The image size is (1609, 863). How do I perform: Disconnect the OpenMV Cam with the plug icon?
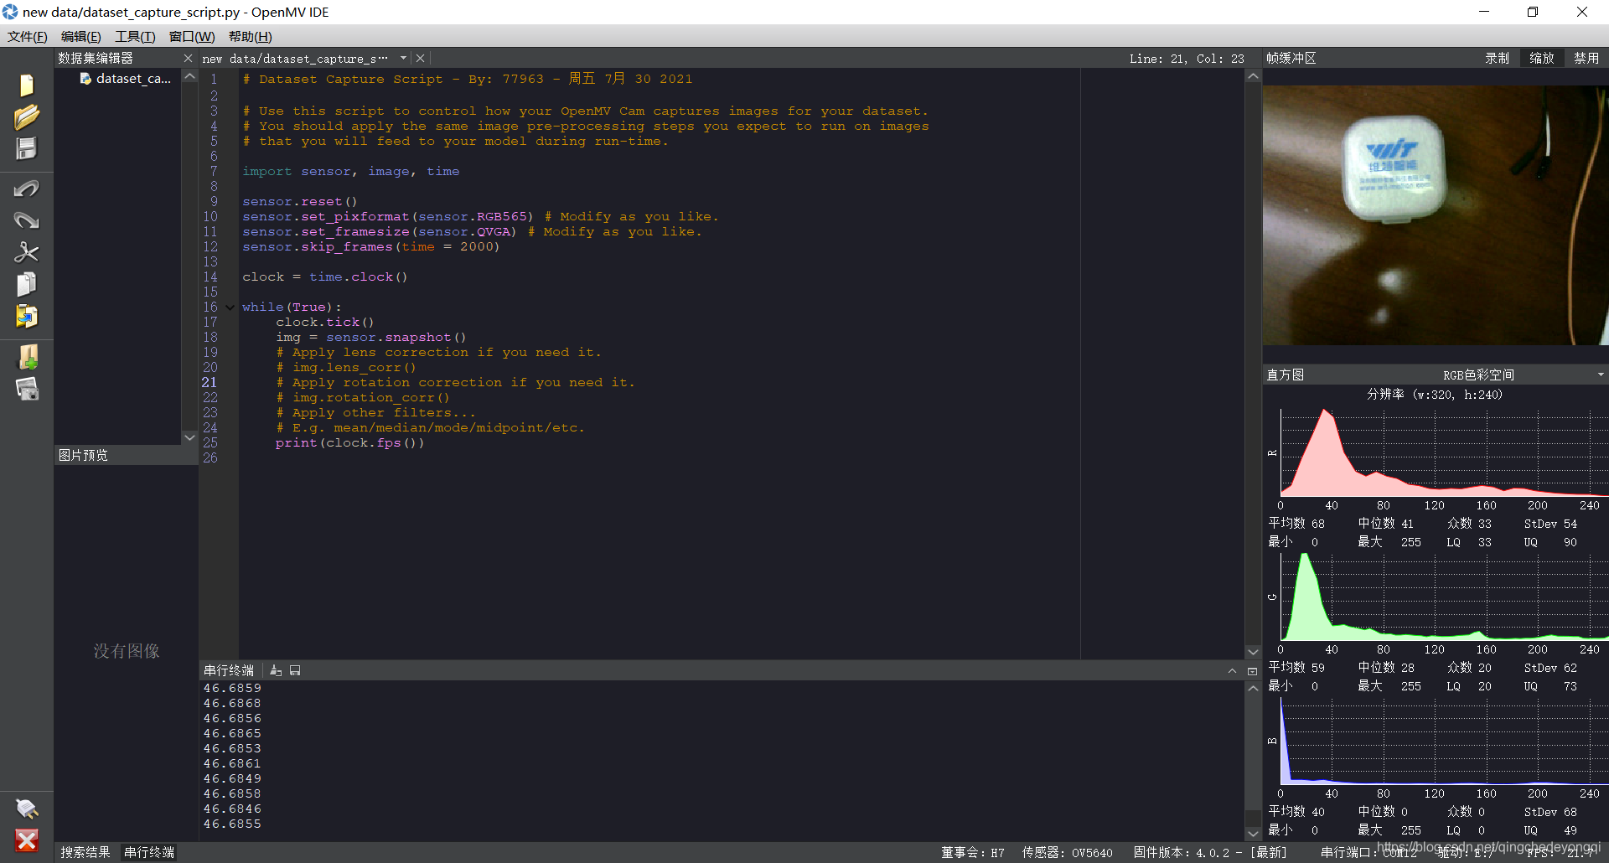(27, 809)
